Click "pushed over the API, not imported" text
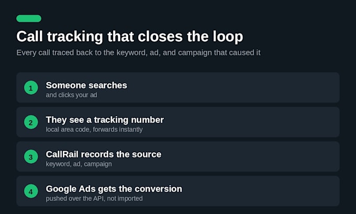 click(94, 198)
